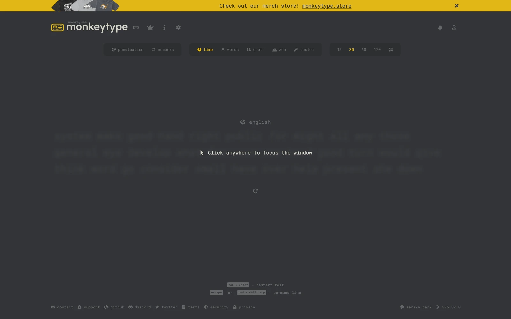Select words test mode
This screenshot has width=511, height=319.
tap(230, 50)
